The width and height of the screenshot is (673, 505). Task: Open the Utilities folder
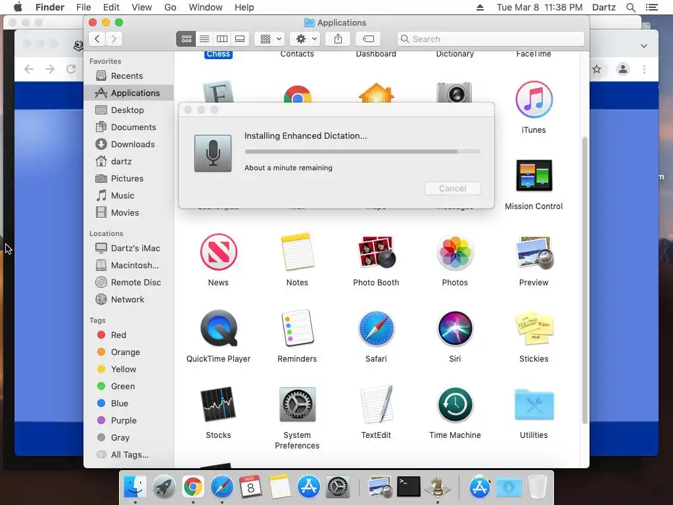534,404
